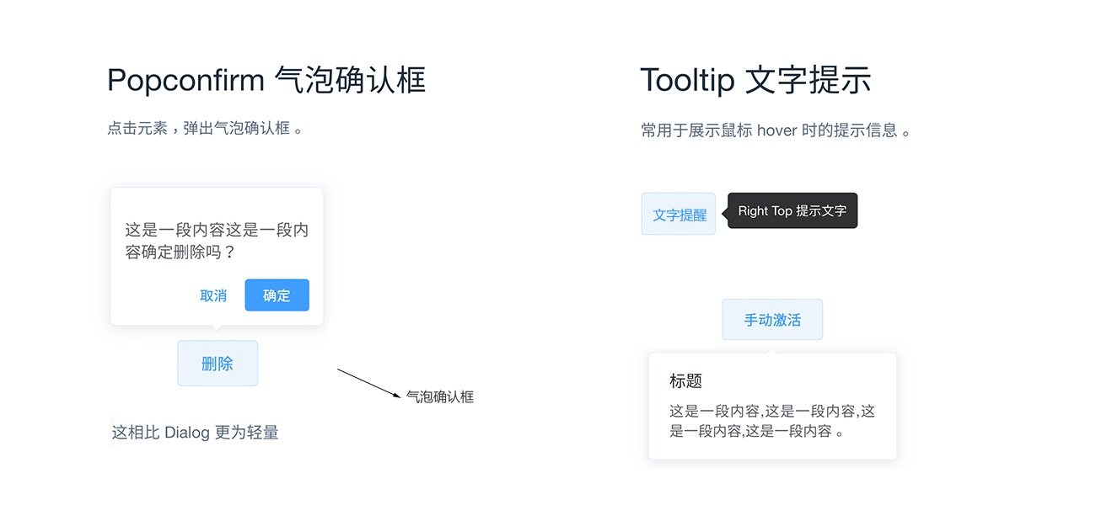1096x505 pixels.
Task: Activate the 手动激活 button
Action: coord(772,320)
